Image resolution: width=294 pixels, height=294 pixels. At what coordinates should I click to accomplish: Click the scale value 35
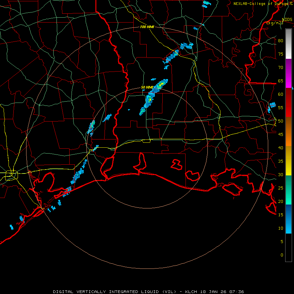(x=281, y=161)
